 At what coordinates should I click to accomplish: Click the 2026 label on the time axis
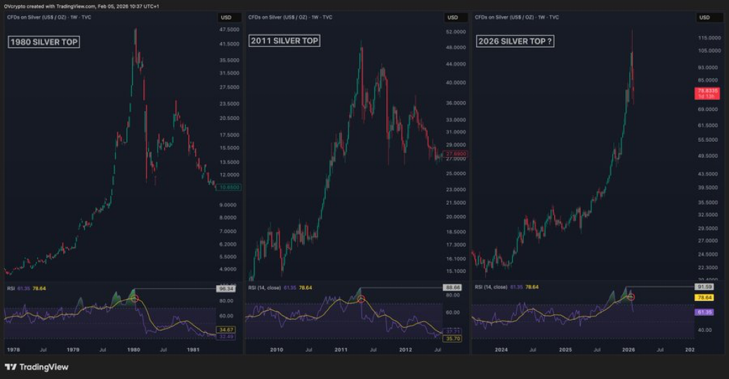629,350
